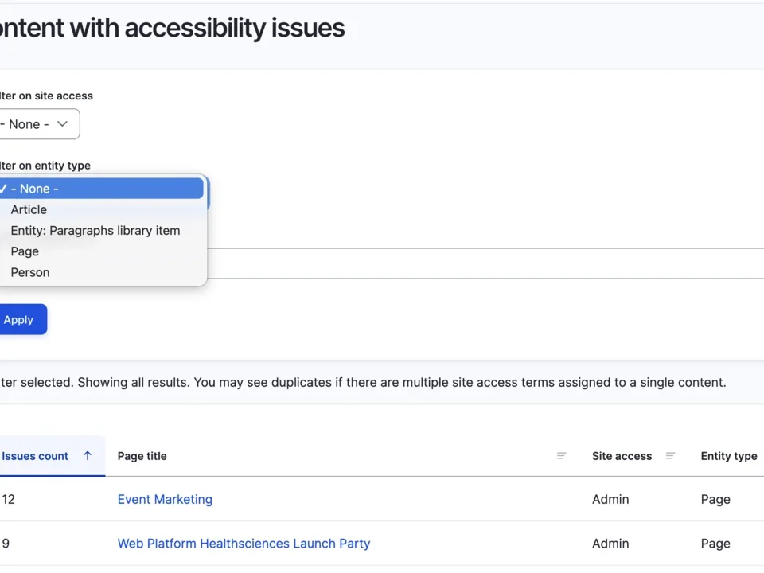The width and height of the screenshot is (764, 573).
Task: Sort the table by Issues count
Action: [35, 456]
